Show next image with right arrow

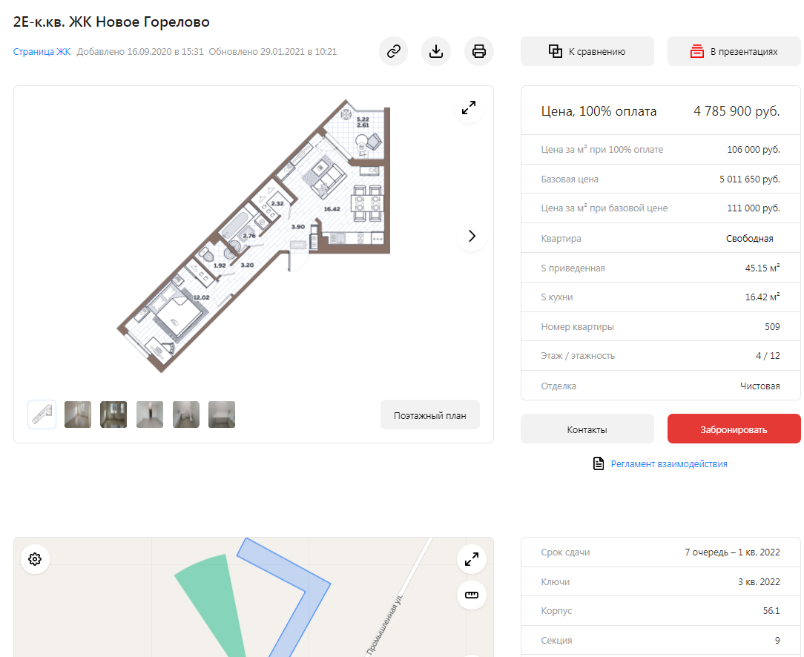[x=472, y=236]
